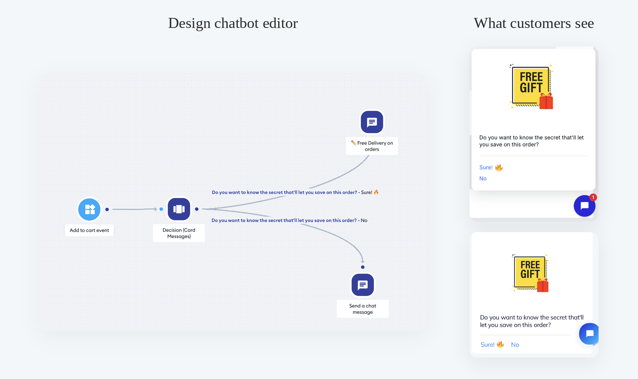Select the Send a chat message node icon
638x379 pixels.
[x=363, y=285]
